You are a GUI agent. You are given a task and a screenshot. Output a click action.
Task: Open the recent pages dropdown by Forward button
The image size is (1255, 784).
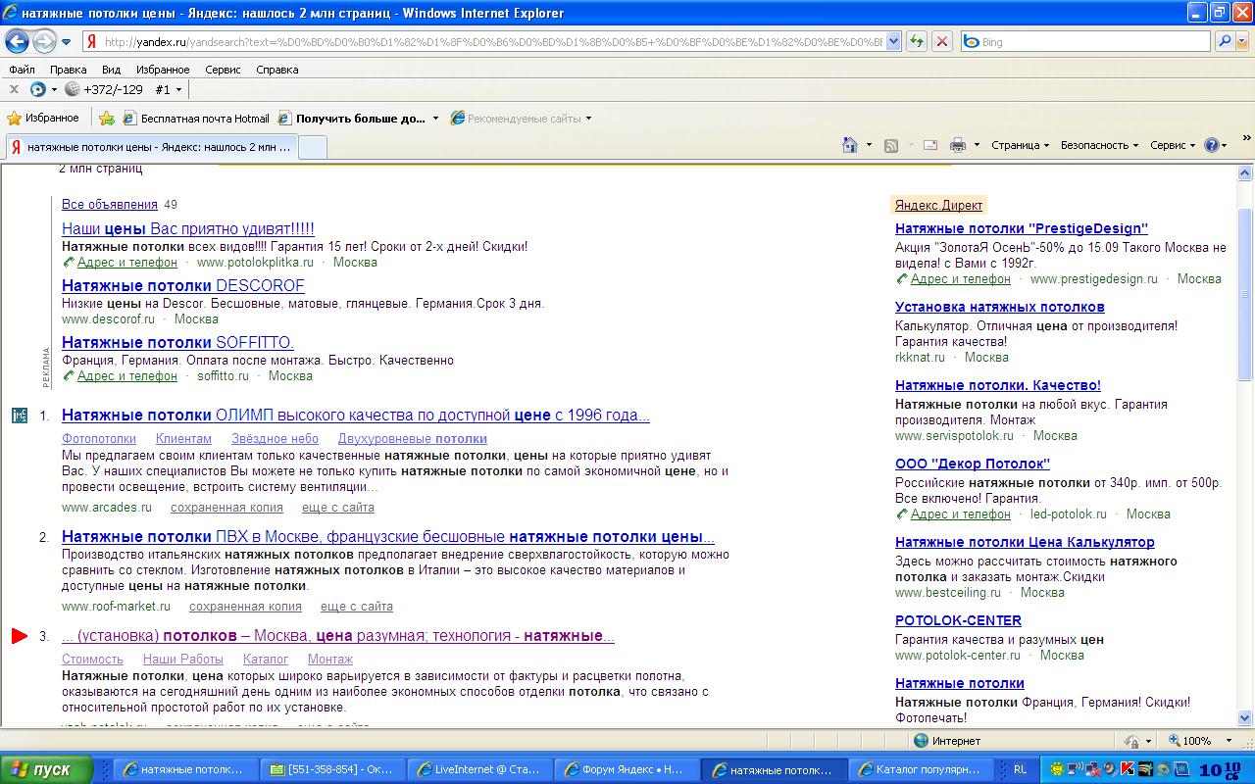pyautogui.click(x=67, y=42)
